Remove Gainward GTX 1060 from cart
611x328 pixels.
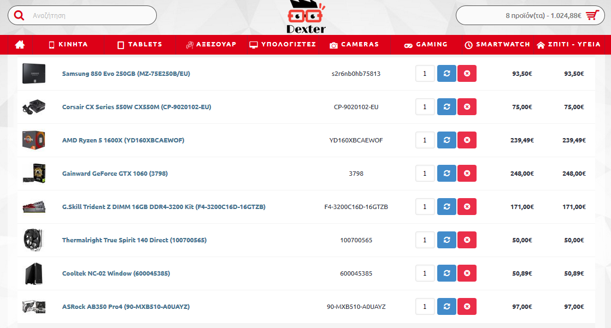point(467,173)
